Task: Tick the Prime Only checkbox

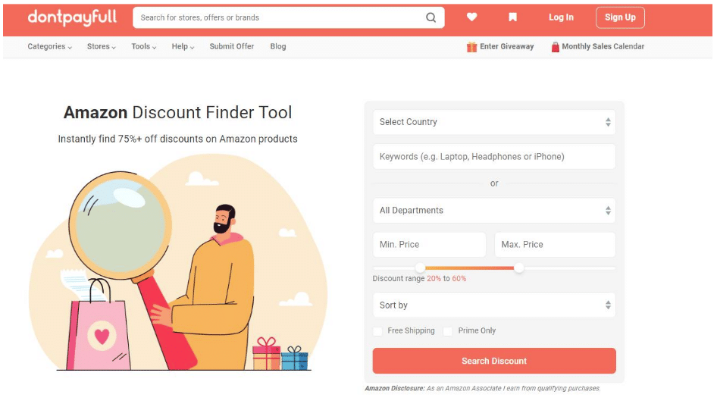Action: pyautogui.click(x=448, y=331)
